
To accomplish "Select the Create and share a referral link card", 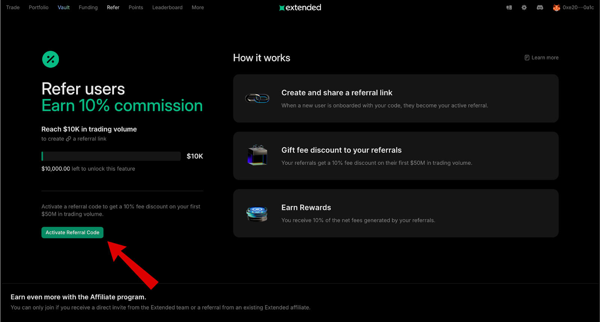I will click(396, 98).
